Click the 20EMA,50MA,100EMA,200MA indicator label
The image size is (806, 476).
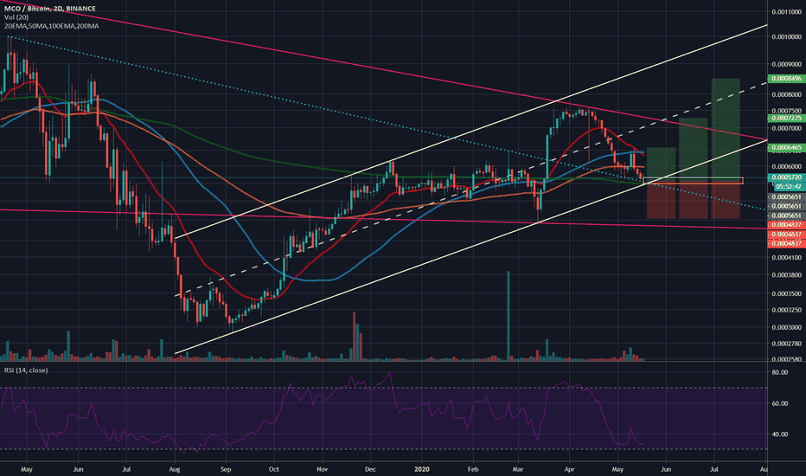(x=51, y=26)
